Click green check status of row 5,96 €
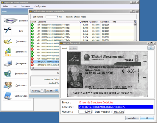The height and width of the screenshot is (123, 157). [32, 34]
